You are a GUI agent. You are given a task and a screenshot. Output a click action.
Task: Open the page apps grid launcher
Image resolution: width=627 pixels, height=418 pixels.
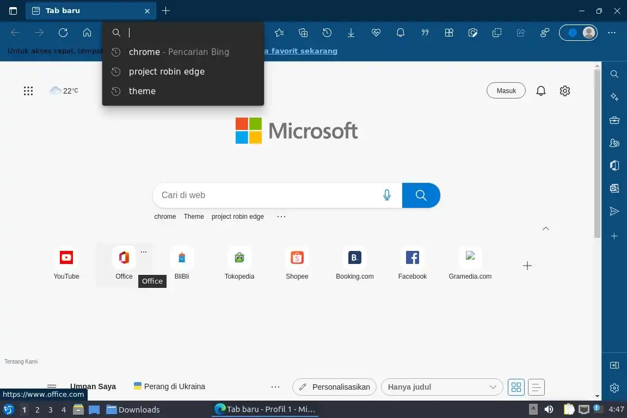click(x=28, y=91)
